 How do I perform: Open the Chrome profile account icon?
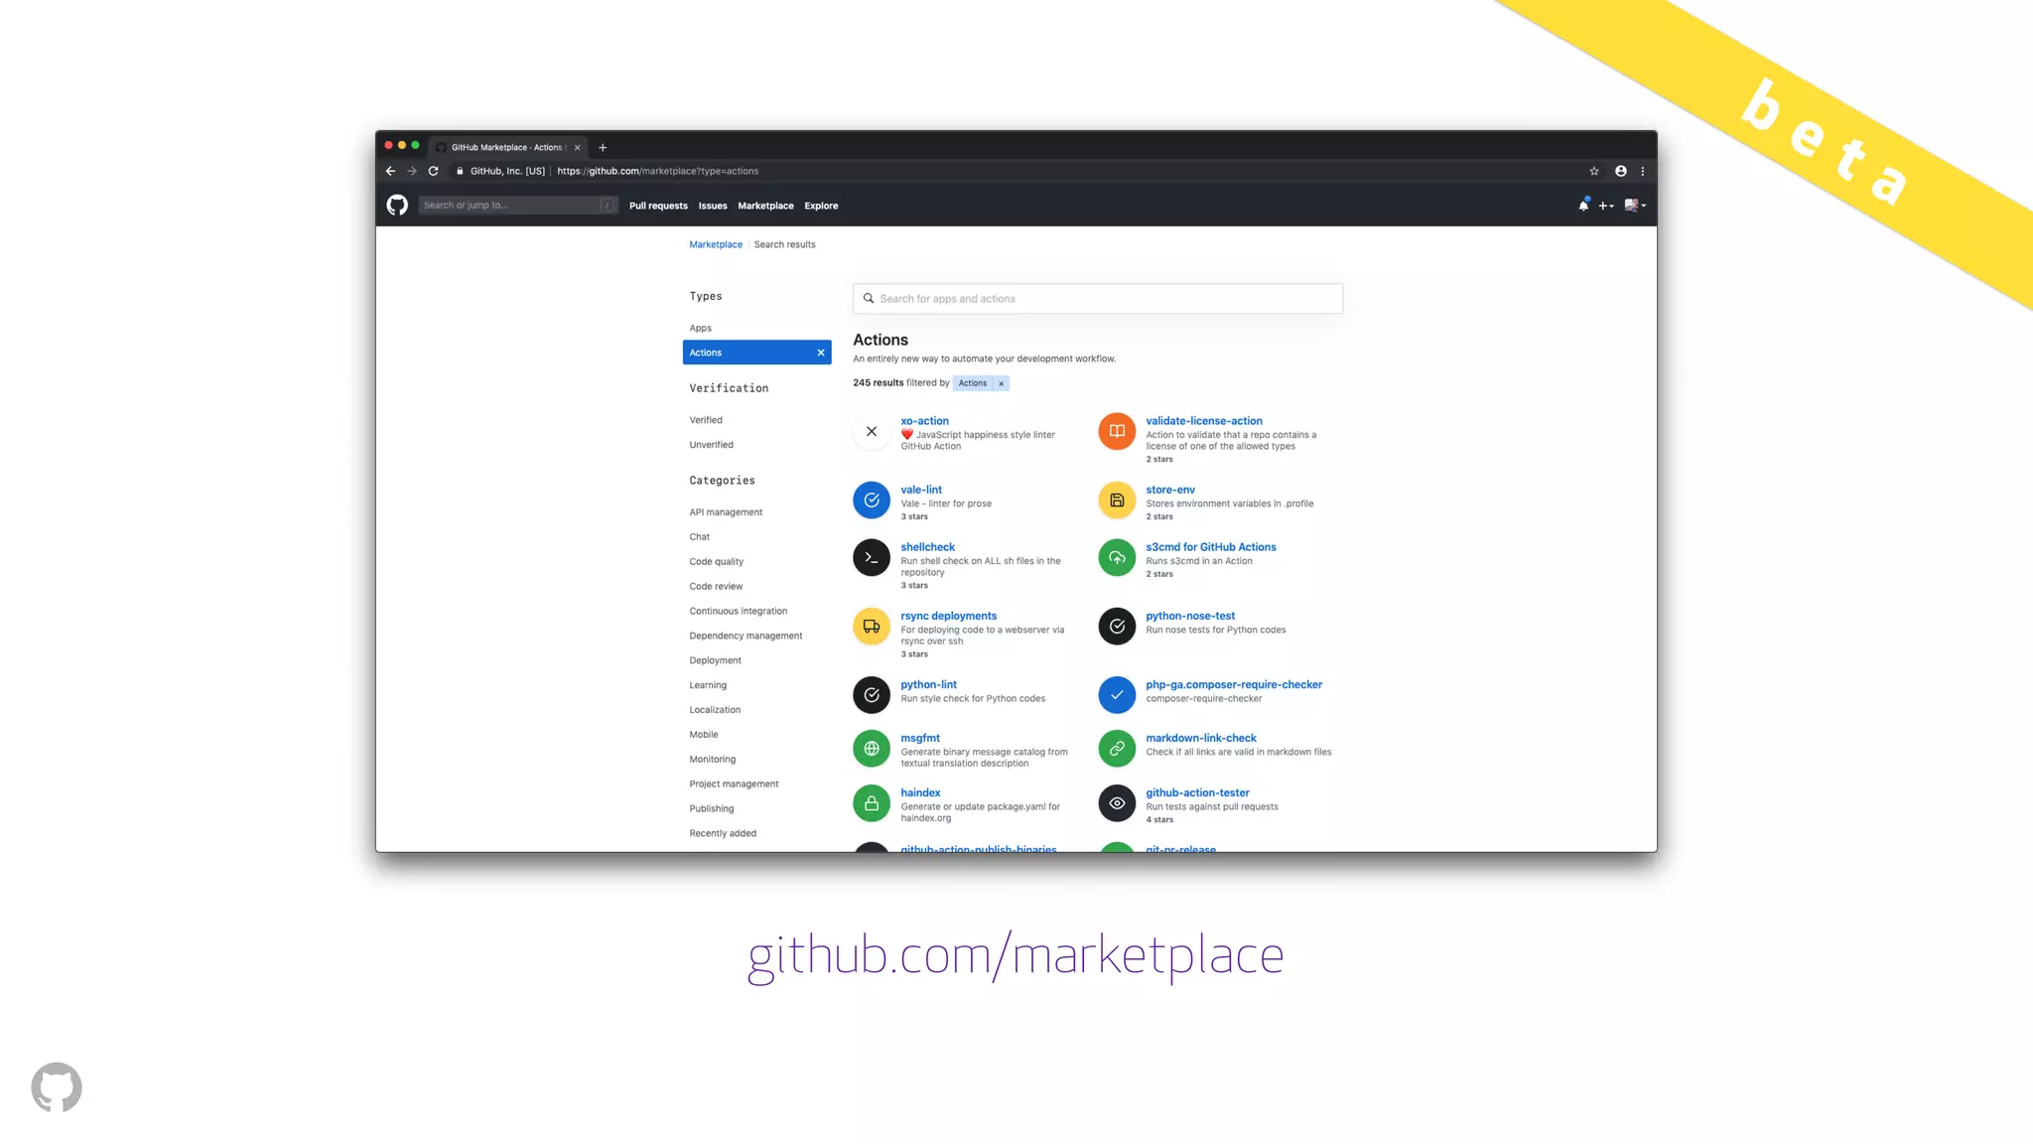click(x=1621, y=171)
